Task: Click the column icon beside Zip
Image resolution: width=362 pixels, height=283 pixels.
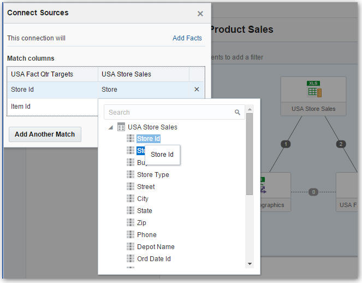Action: pyautogui.click(x=130, y=223)
